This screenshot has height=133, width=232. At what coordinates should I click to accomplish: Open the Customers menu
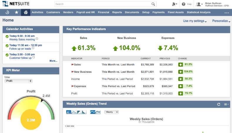click(53, 12)
